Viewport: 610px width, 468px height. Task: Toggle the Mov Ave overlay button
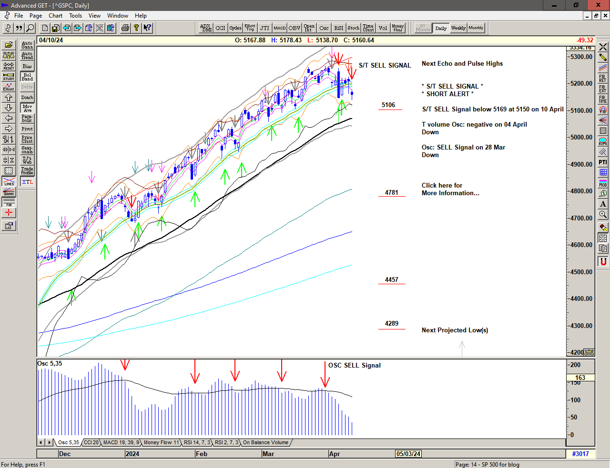(27, 108)
